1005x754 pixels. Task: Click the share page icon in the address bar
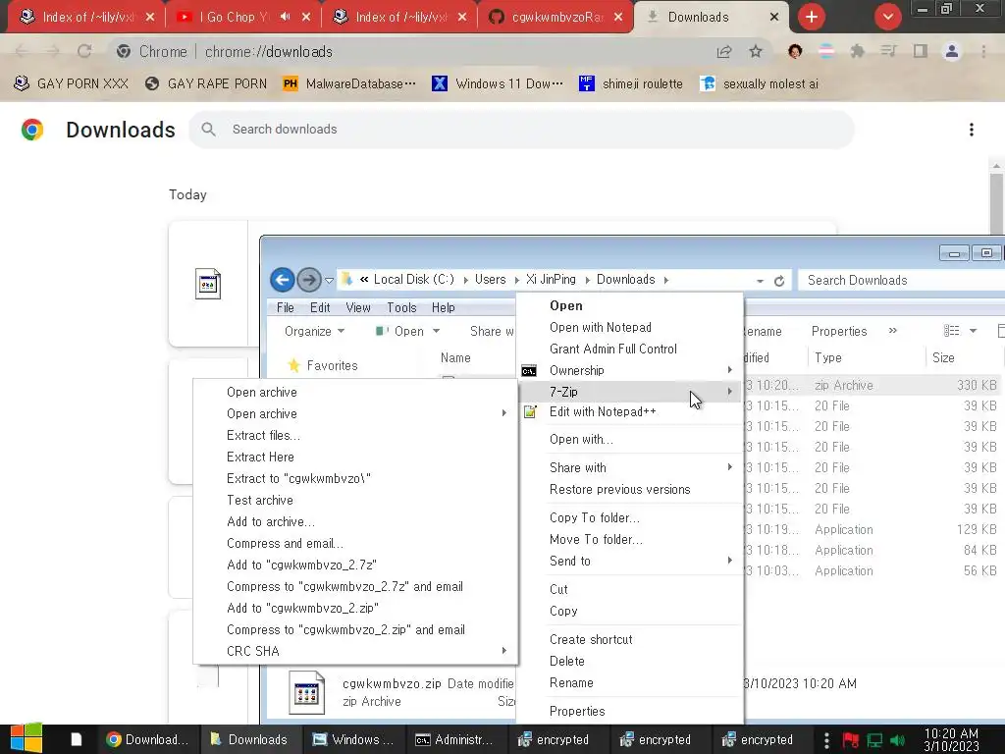[x=724, y=51]
